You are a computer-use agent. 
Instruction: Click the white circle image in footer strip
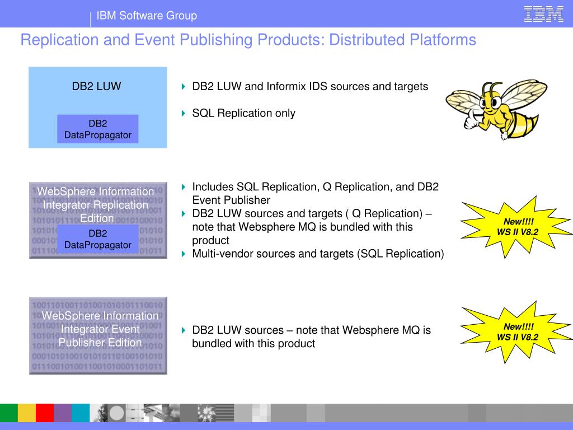117,413
